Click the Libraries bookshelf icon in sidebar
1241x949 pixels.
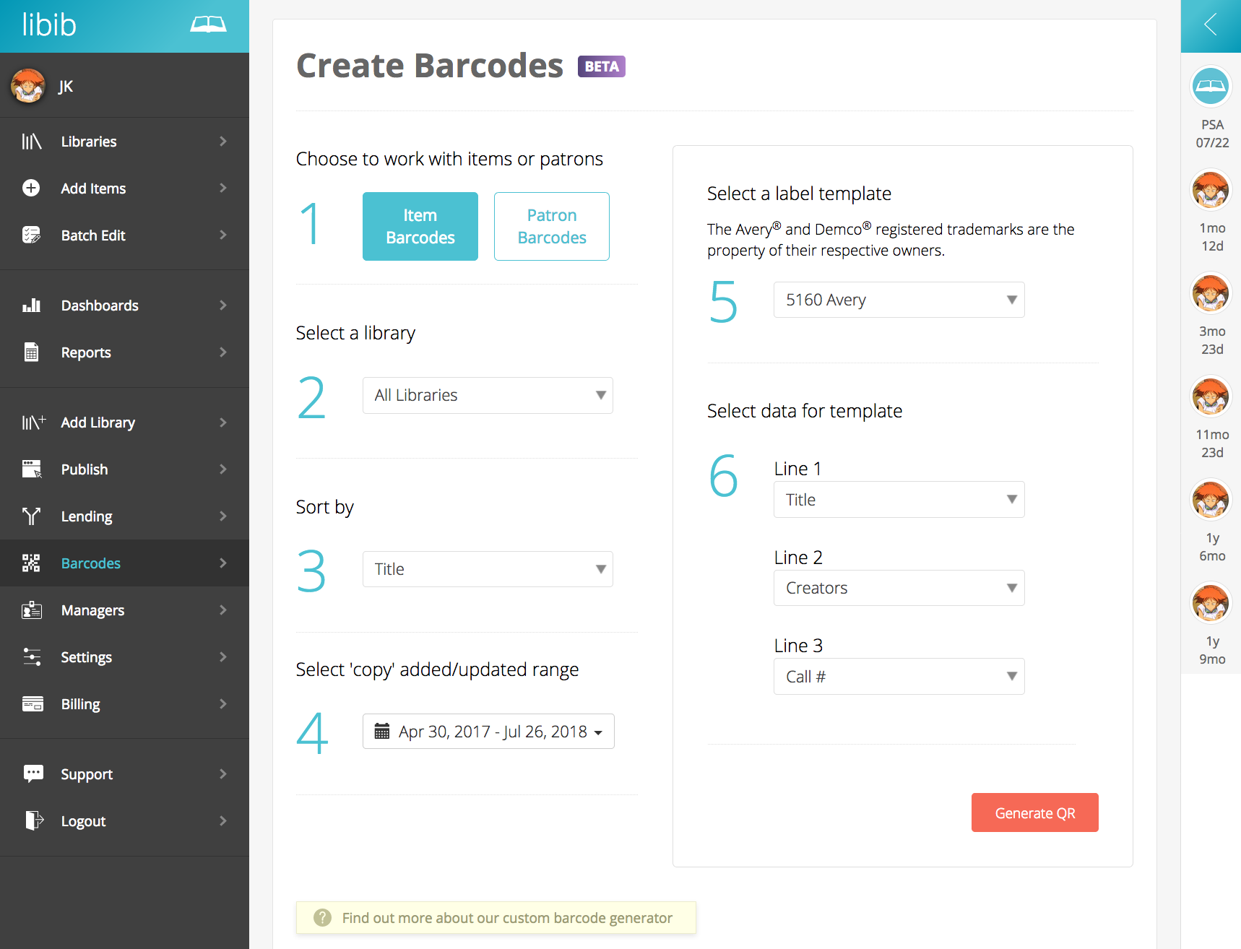coord(31,142)
